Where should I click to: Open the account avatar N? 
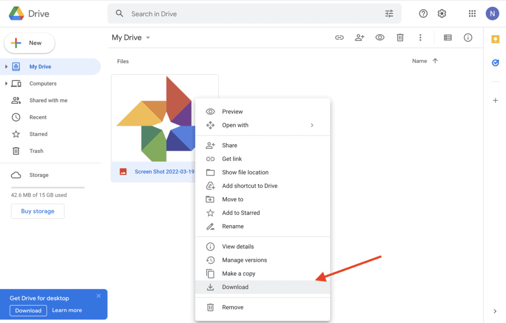(492, 13)
